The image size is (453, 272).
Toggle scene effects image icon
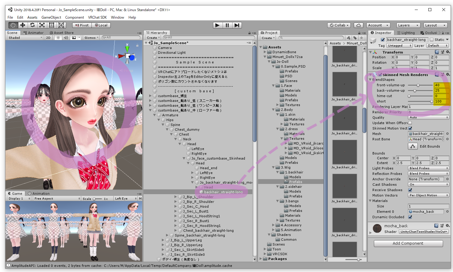74,38
